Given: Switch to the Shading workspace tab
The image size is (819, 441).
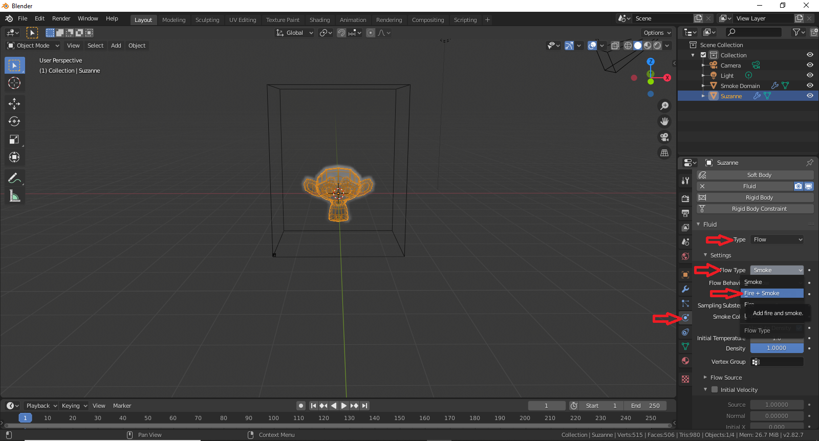Looking at the screenshot, I should coord(320,20).
